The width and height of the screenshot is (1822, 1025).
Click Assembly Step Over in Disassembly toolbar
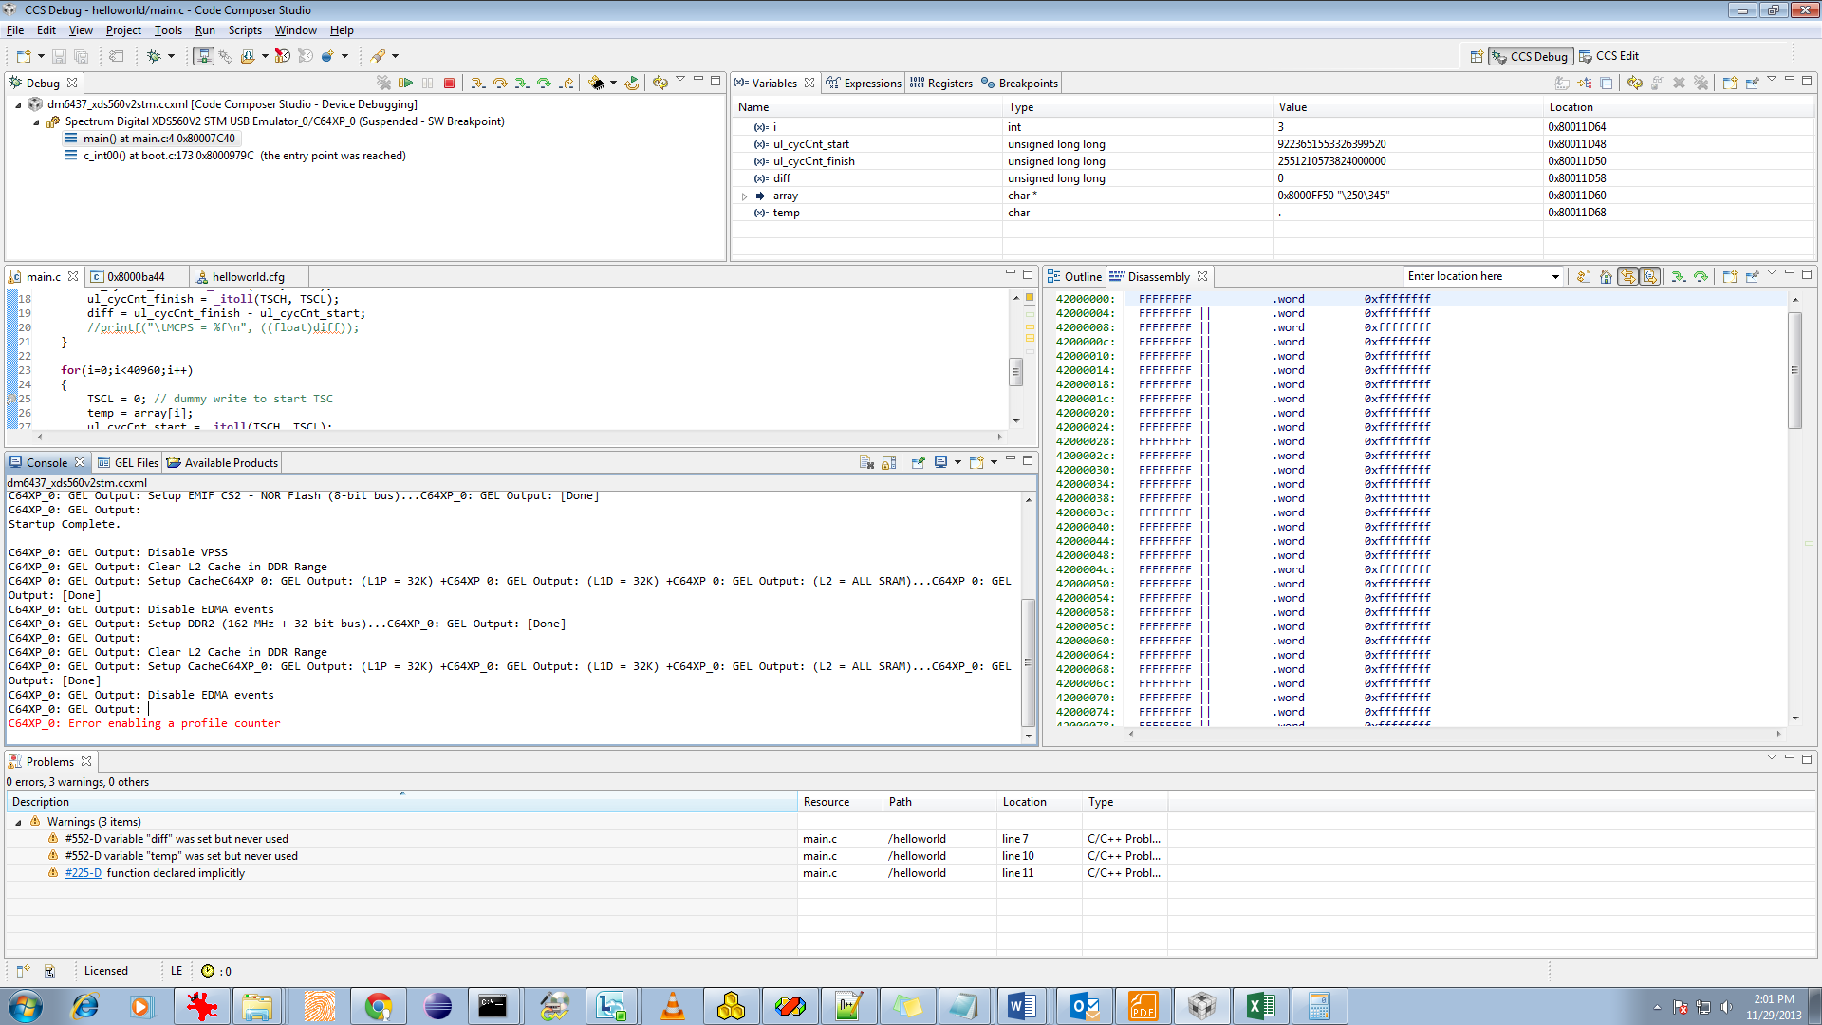click(1701, 277)
